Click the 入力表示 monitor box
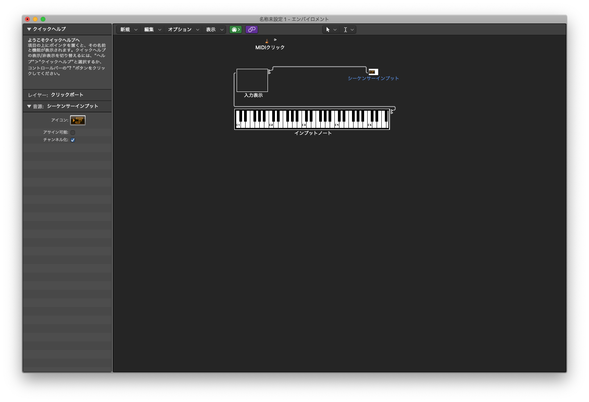Screen dimensions: 589x402 click(252, 80)
